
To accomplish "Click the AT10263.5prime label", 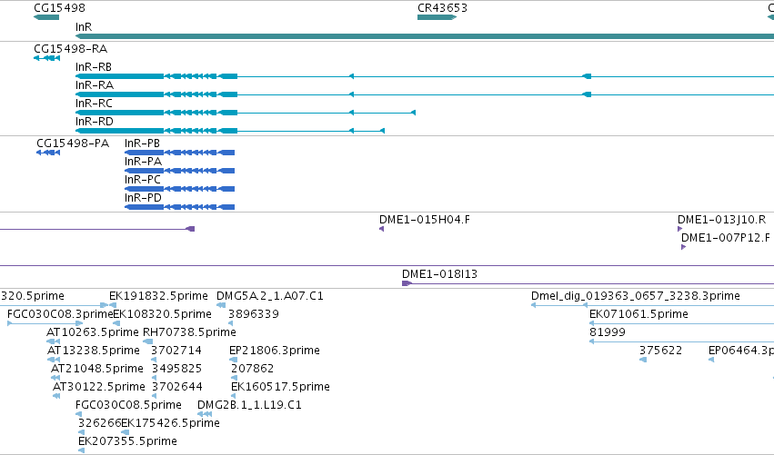I will coord(92,332).
